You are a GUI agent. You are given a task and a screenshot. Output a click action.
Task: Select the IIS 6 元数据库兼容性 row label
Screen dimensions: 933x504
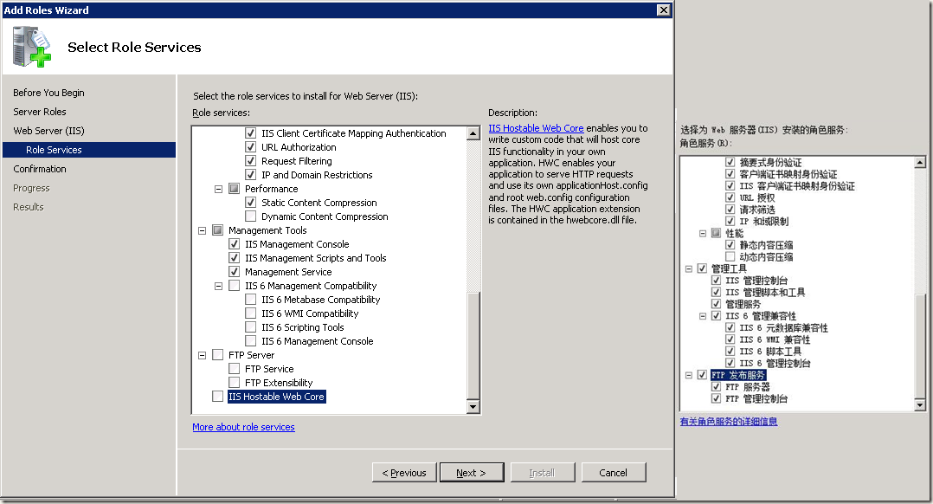click(x=783, y=328)
